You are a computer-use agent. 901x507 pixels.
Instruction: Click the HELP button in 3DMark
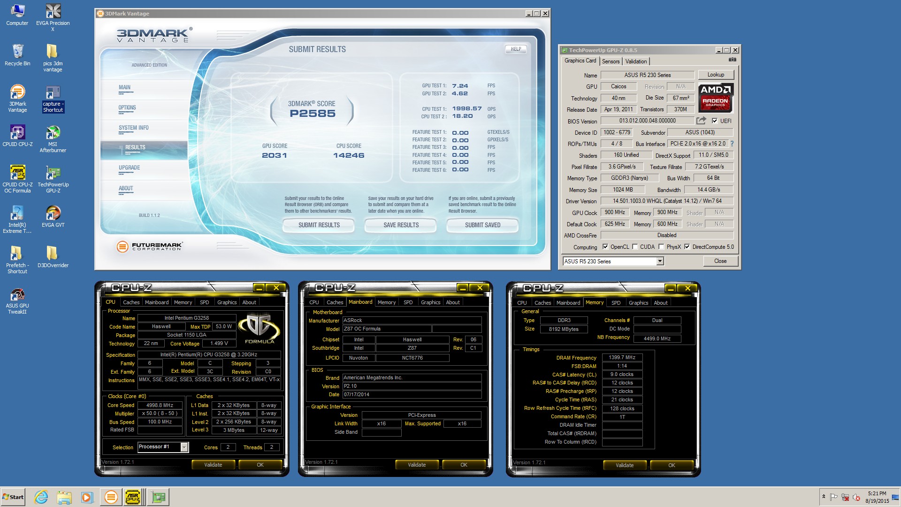516,49
